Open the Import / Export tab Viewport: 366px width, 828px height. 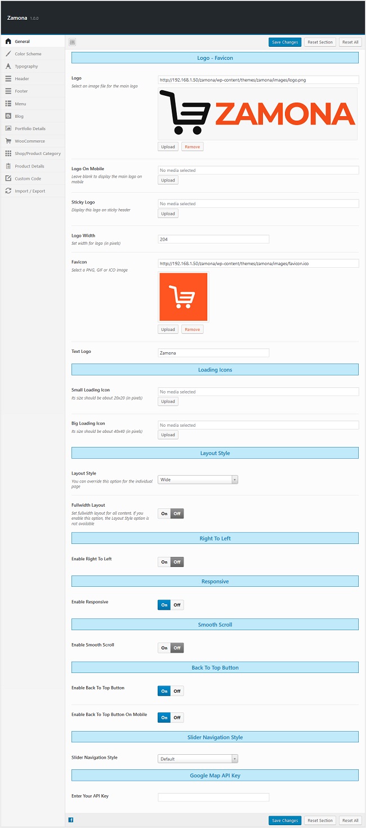33,191
